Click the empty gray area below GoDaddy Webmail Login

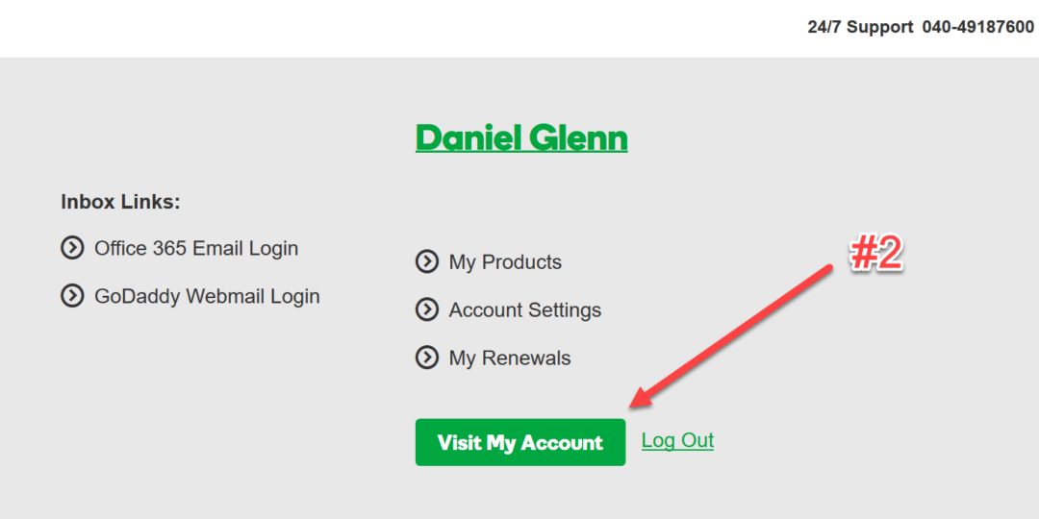(192, 404)
